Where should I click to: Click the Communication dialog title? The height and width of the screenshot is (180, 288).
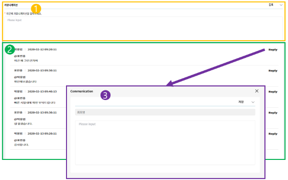(81, 91)
